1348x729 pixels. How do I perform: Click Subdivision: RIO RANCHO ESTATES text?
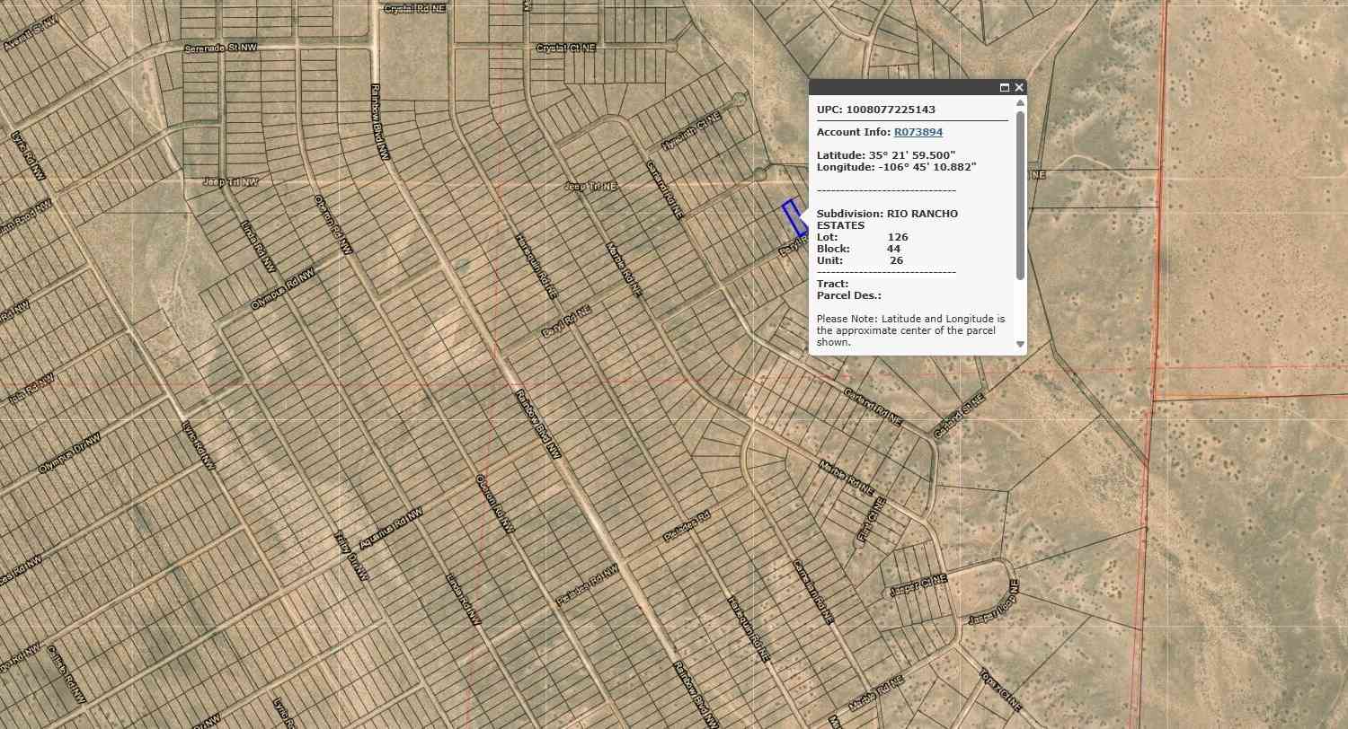click(x=887, y=220)
